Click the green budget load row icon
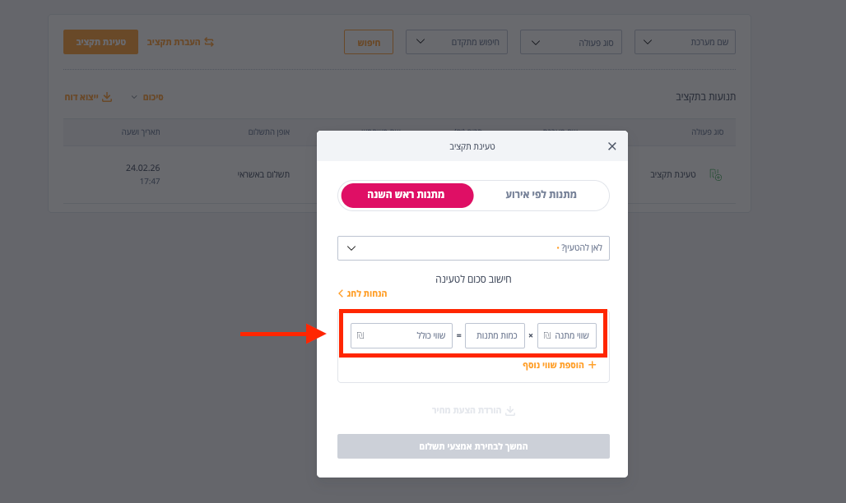 click(x=715, y=175)
